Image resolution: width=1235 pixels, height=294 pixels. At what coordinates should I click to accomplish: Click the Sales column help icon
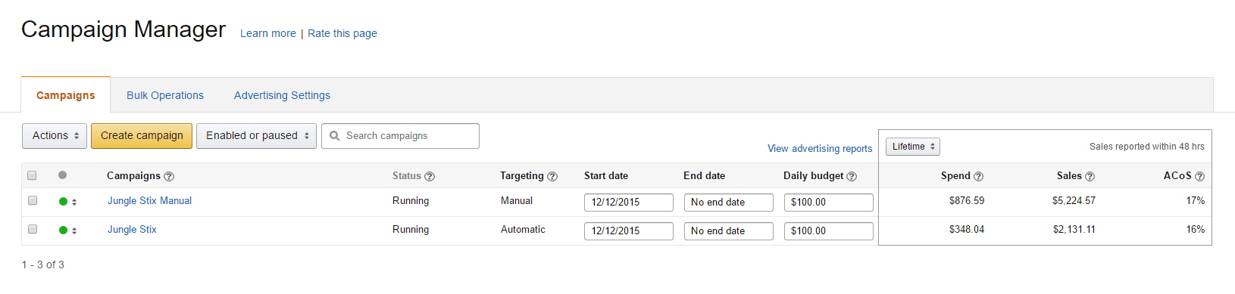1090,176
